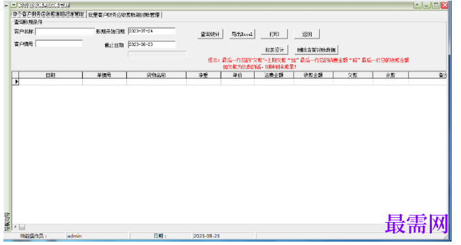Viewport: 461px width, 245px height.
Task: Click 删除当前对账数据 button
Action: click(316, 50)
